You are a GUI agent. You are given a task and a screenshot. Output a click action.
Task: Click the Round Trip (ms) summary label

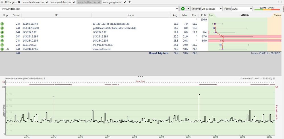[159, 53]
